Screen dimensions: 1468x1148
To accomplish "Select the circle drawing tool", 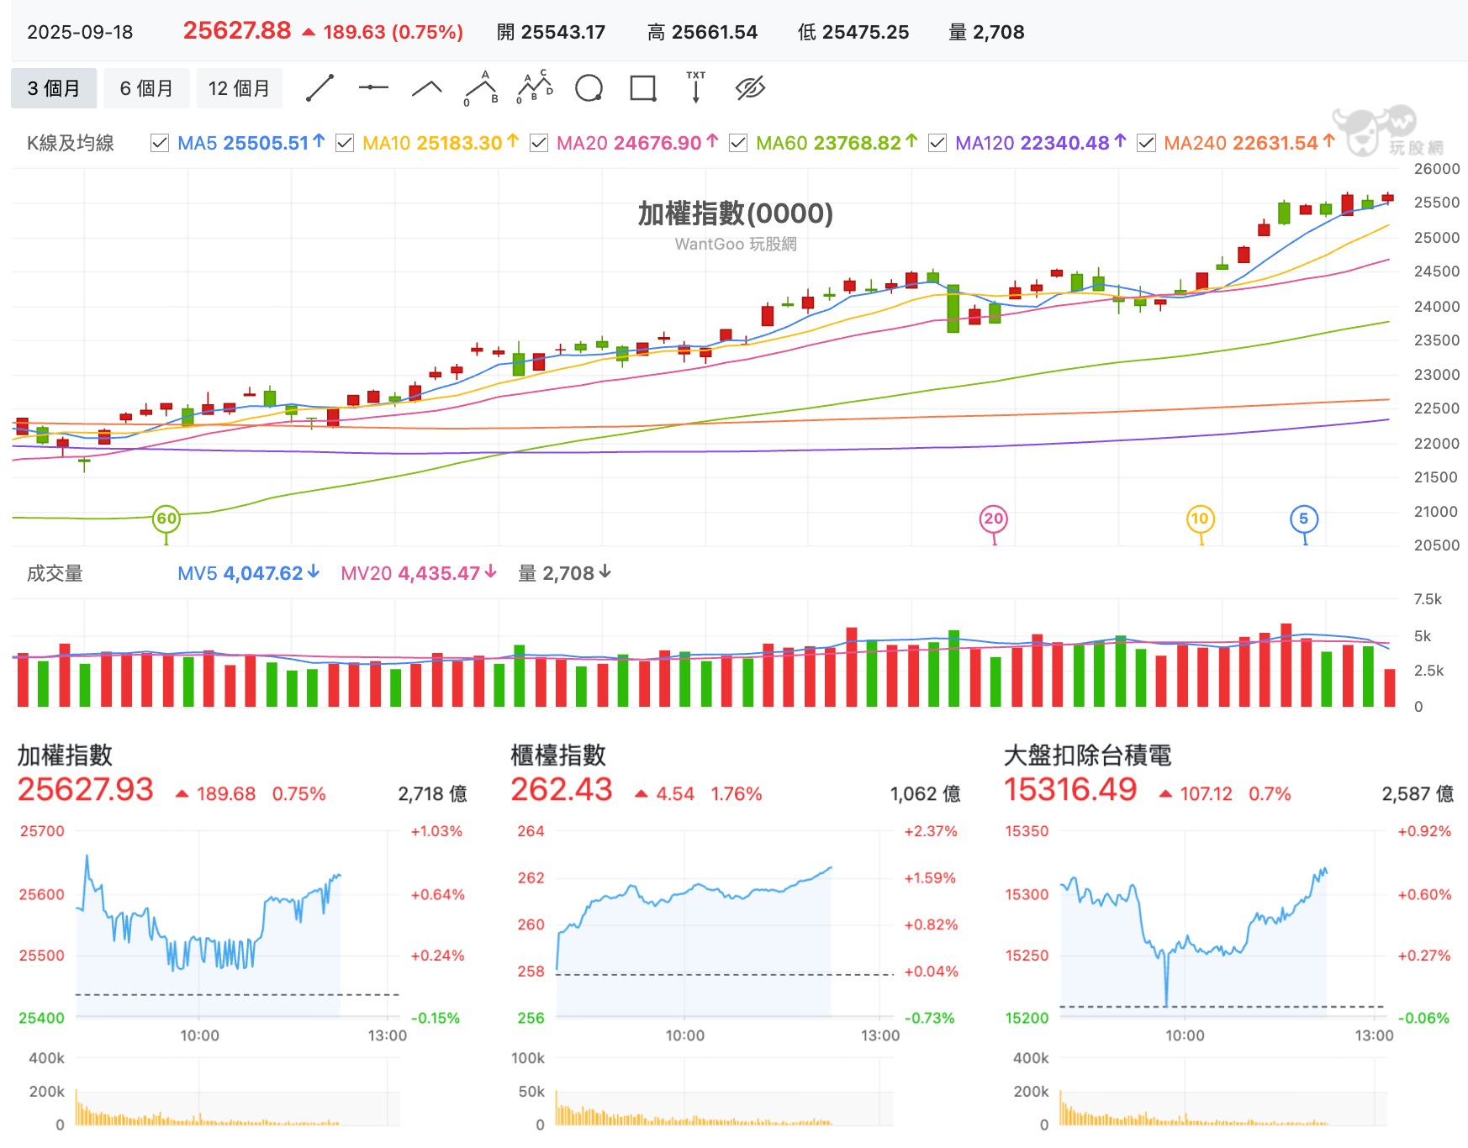I will coord(589,88).
